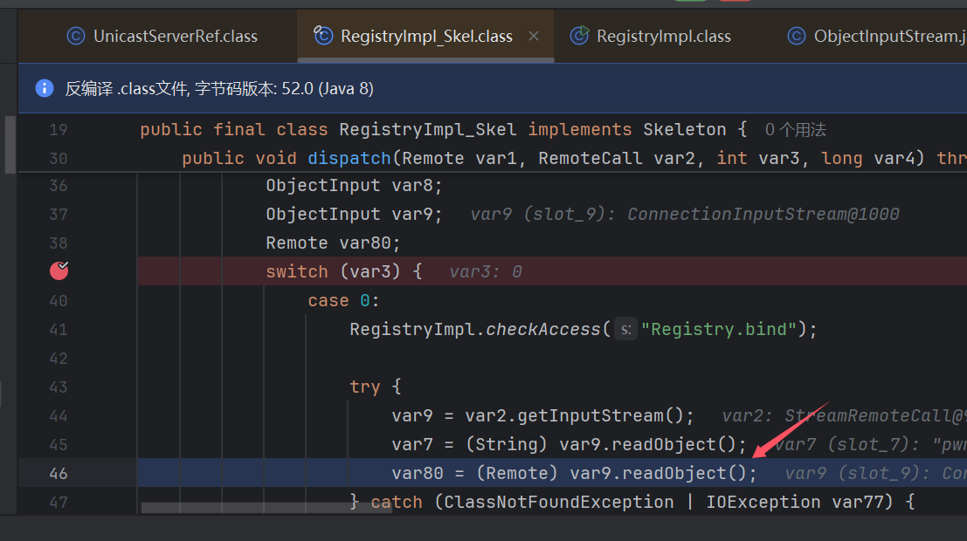
Task: Select the RegistryImpl_Skel.class tab
Action: 425,37
